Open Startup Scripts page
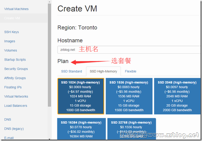The height and width of the screenshot is (141, 202). pyautogui.click(x=15, y=60)
